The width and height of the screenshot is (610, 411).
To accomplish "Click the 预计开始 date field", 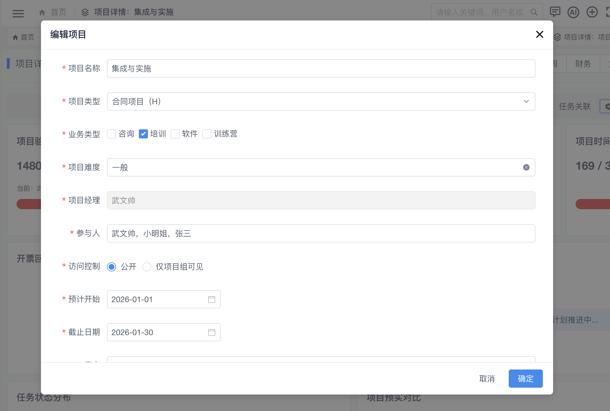I will pyautogui.click(x=164, y=299).
